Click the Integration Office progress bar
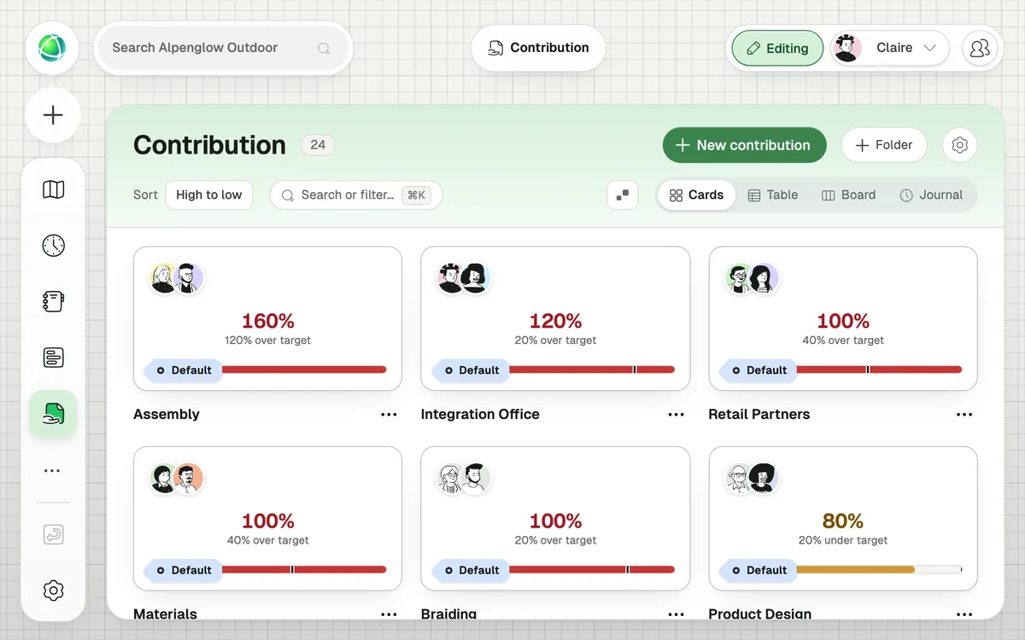 [x=592, y=369]
